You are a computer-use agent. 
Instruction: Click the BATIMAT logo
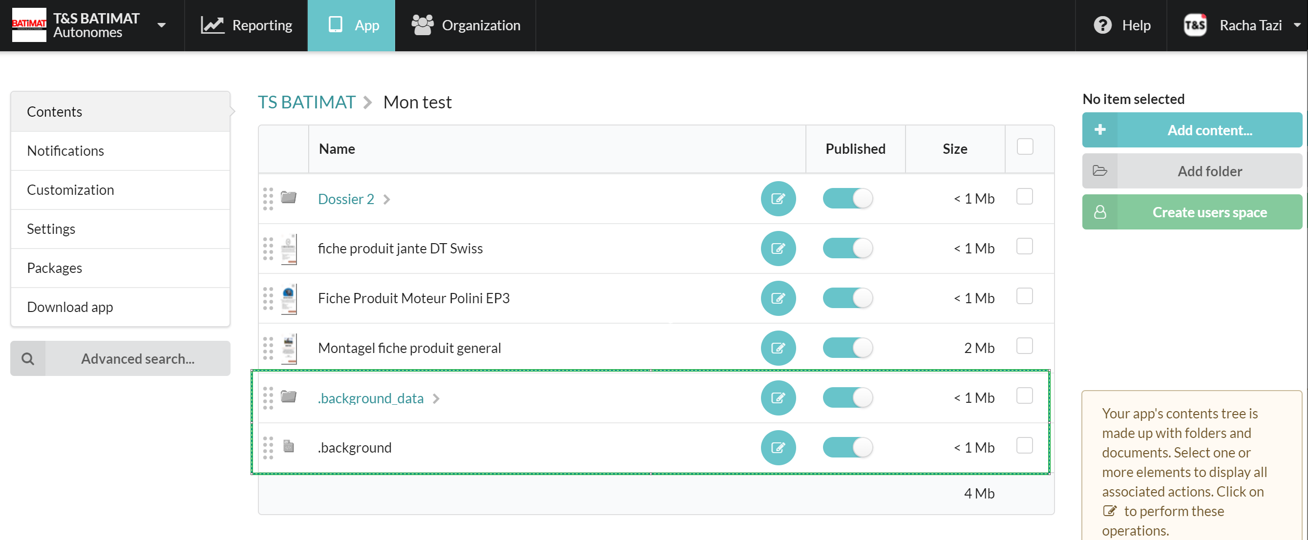click(x=29, y=25)
